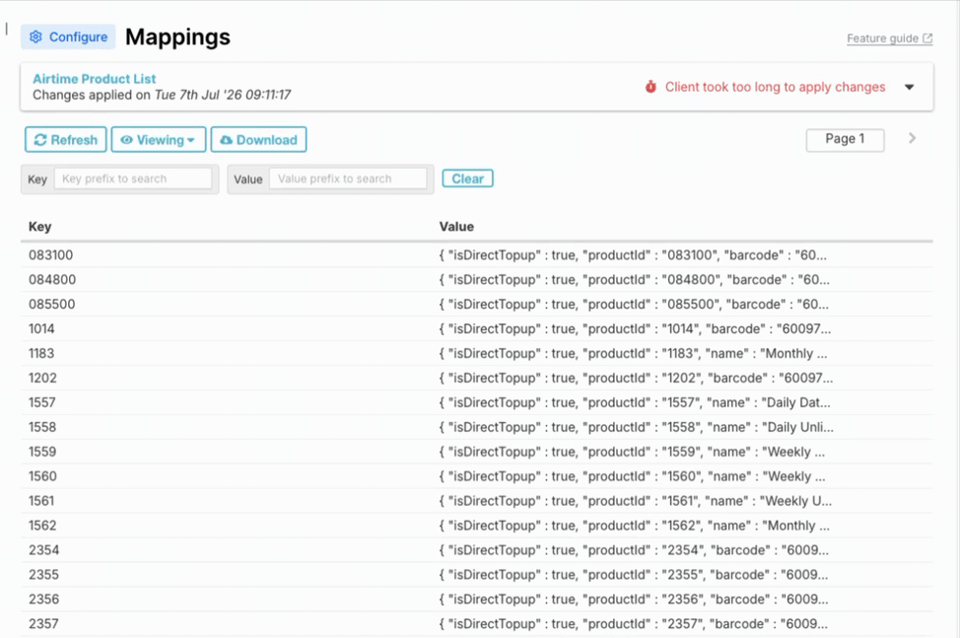Screen dimensions: 960x638
Task: Select key 1562 in the table
Action: point(41,526)
